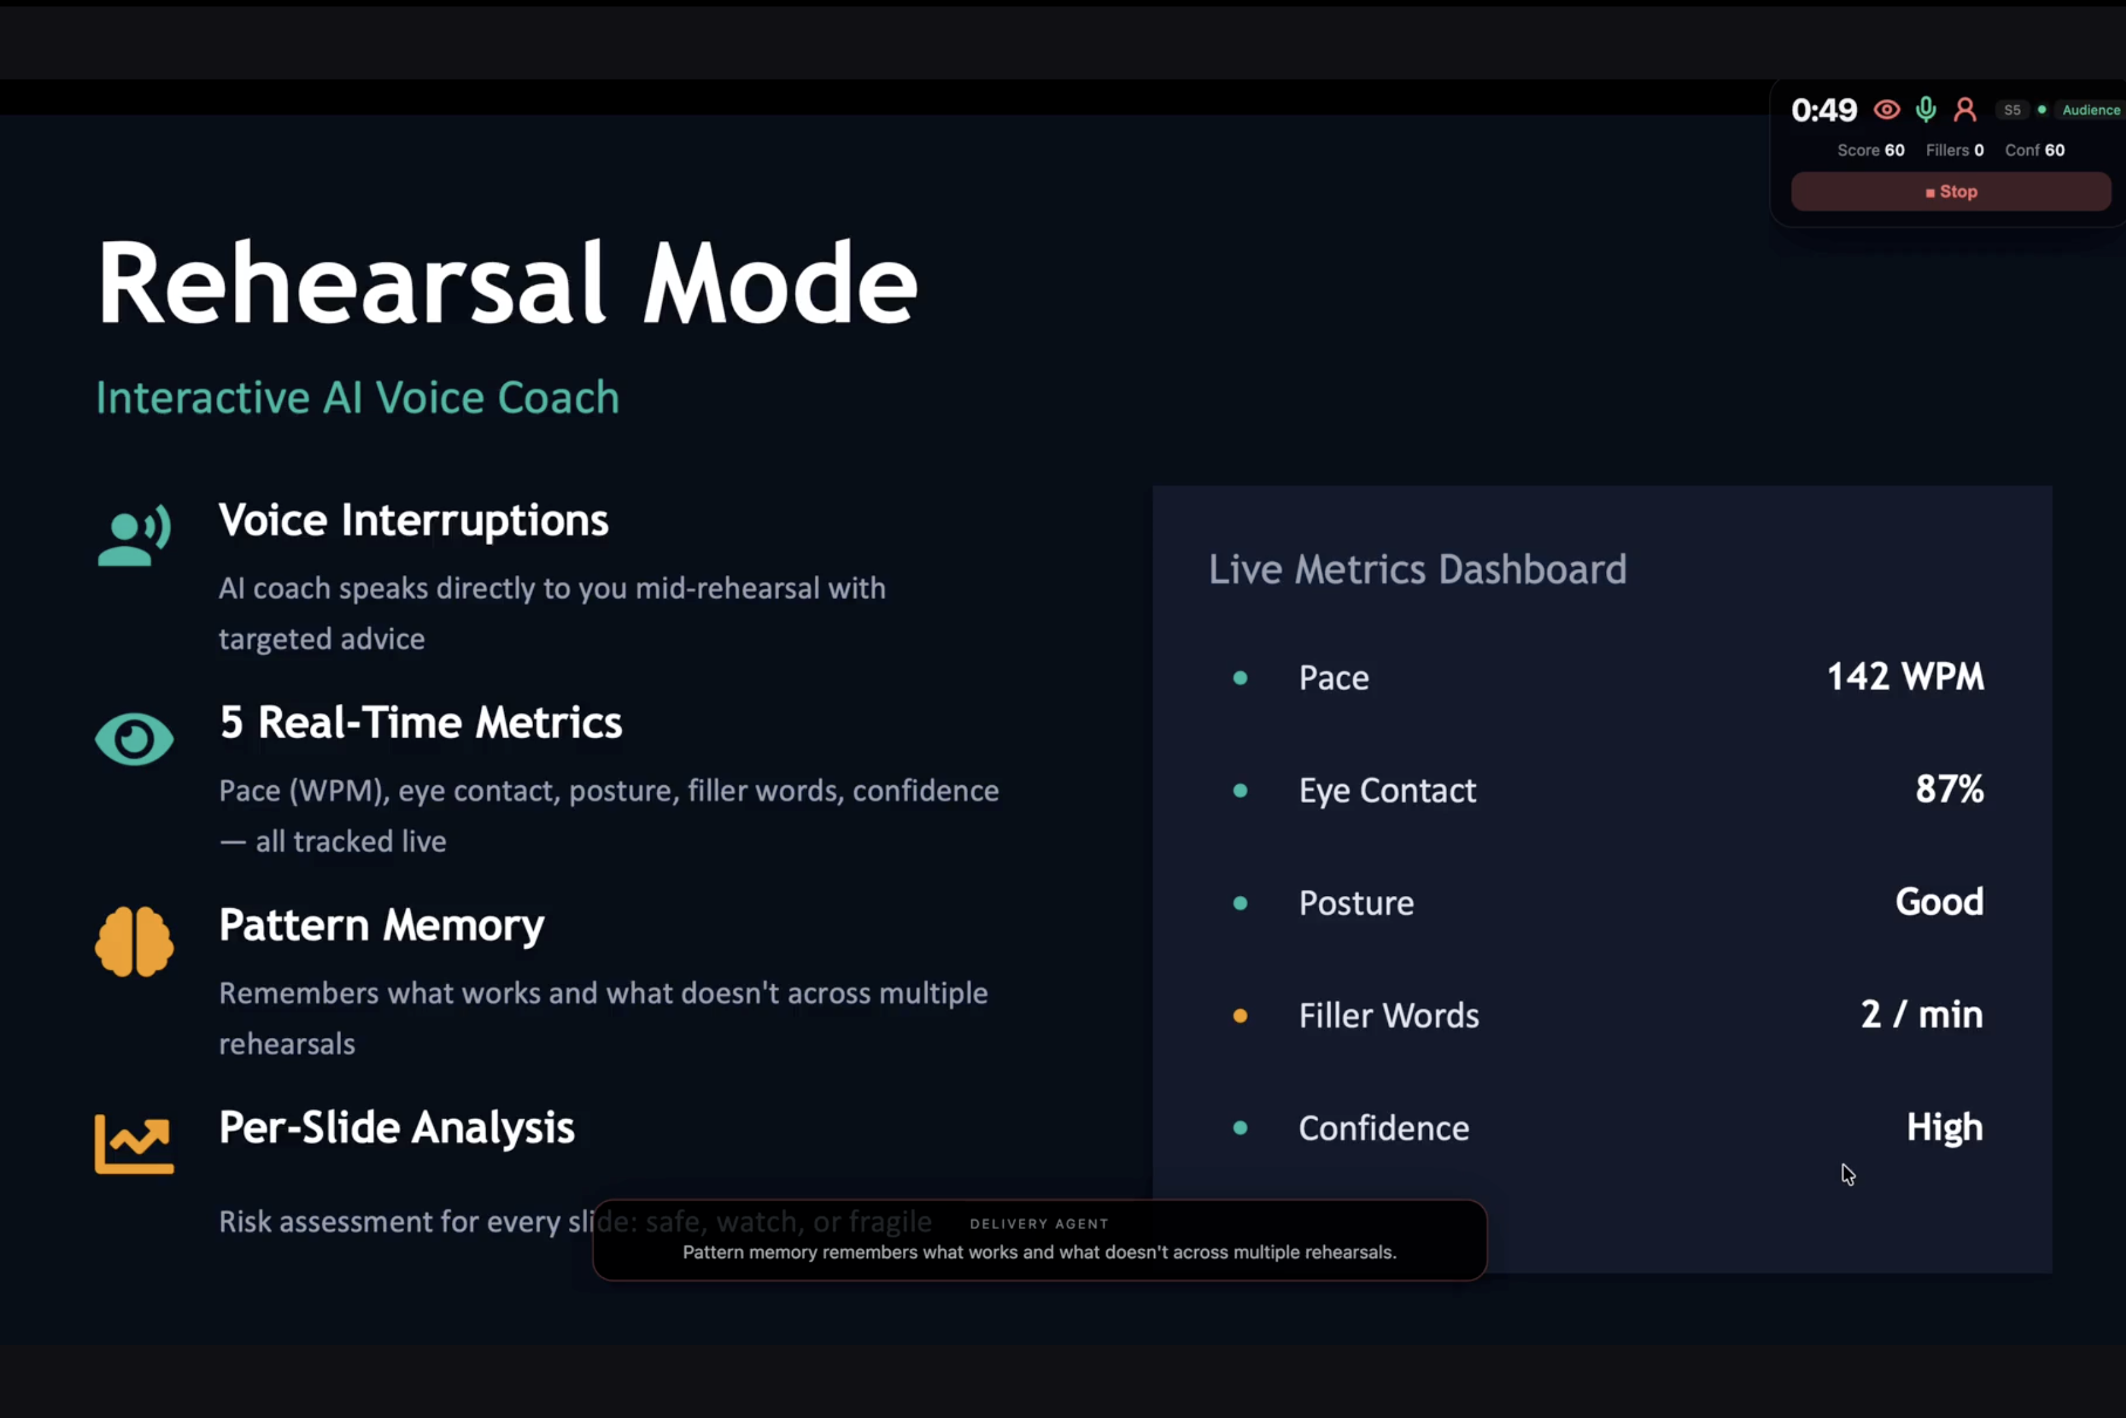Click the green dot beside Confidence

1240,1129
